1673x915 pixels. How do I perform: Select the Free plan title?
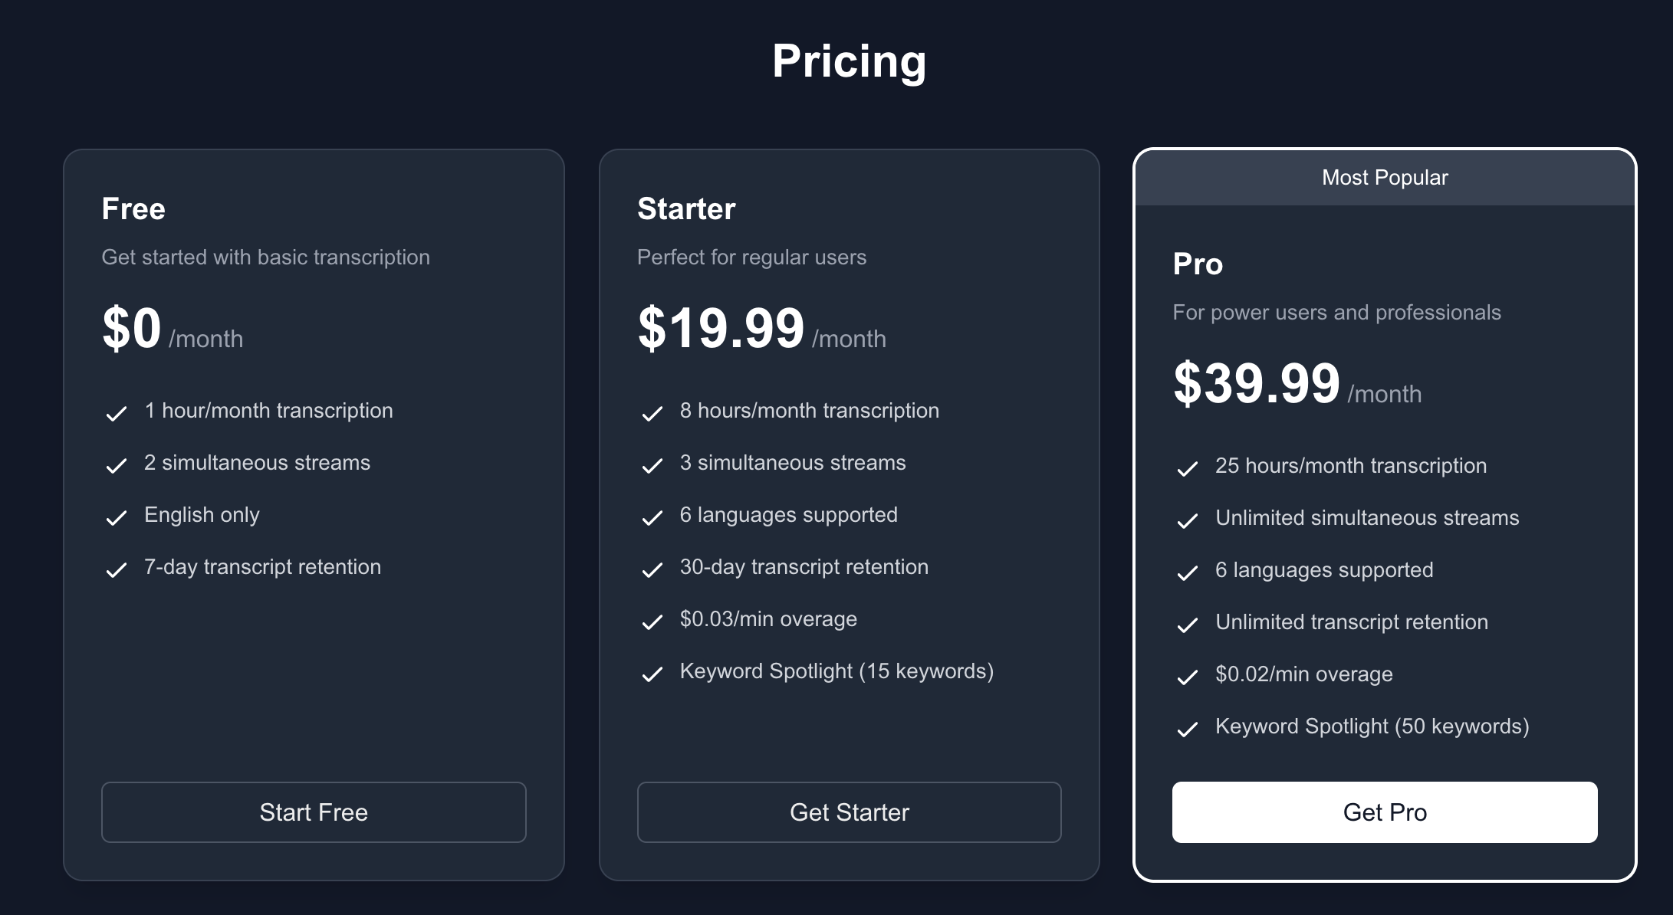[x=133, y=209]
